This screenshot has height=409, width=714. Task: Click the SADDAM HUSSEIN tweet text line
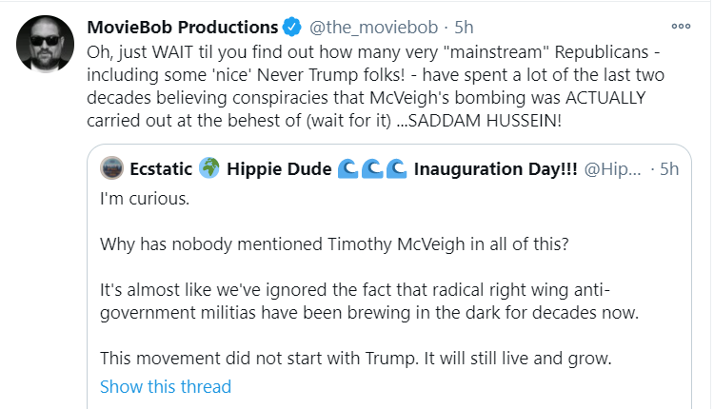coord(324,121)
